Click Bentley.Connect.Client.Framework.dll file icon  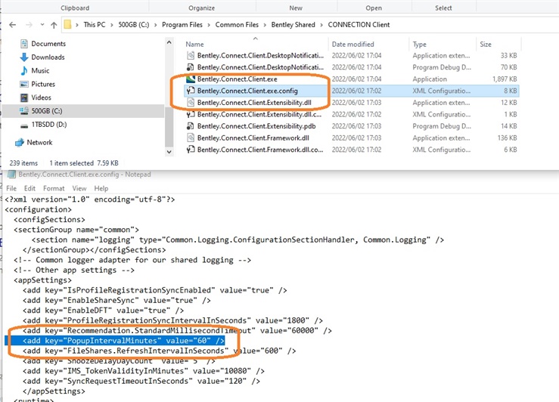(x=191, y=138)
